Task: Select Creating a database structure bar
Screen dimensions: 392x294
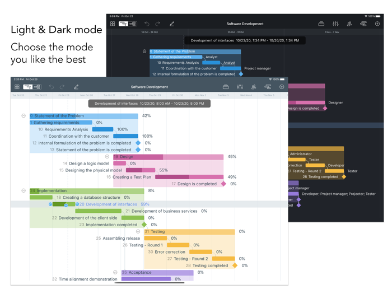Action: click(41, 198)
